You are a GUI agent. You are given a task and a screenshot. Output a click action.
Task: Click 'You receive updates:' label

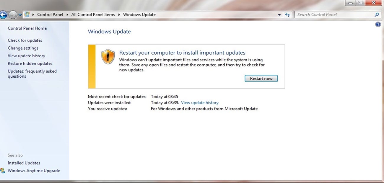(108, 109)
